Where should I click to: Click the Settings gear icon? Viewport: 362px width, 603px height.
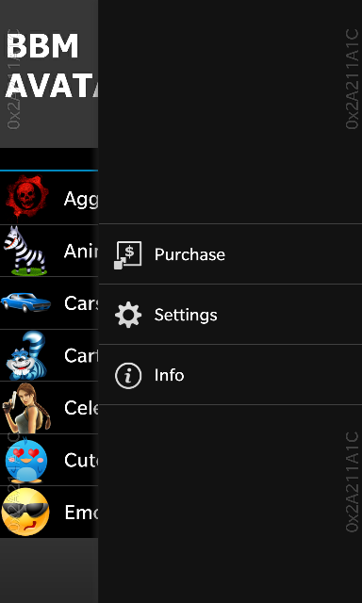[128, 315]
